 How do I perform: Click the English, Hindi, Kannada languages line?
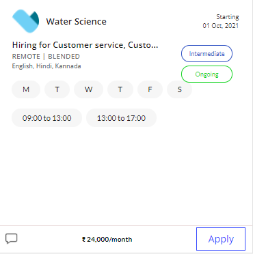(x=46, y=66)
